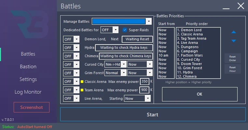Viewport: 248px width, 130px height.
Task: Open Log Monitor in the sidebar
Action: pos(28,92)
